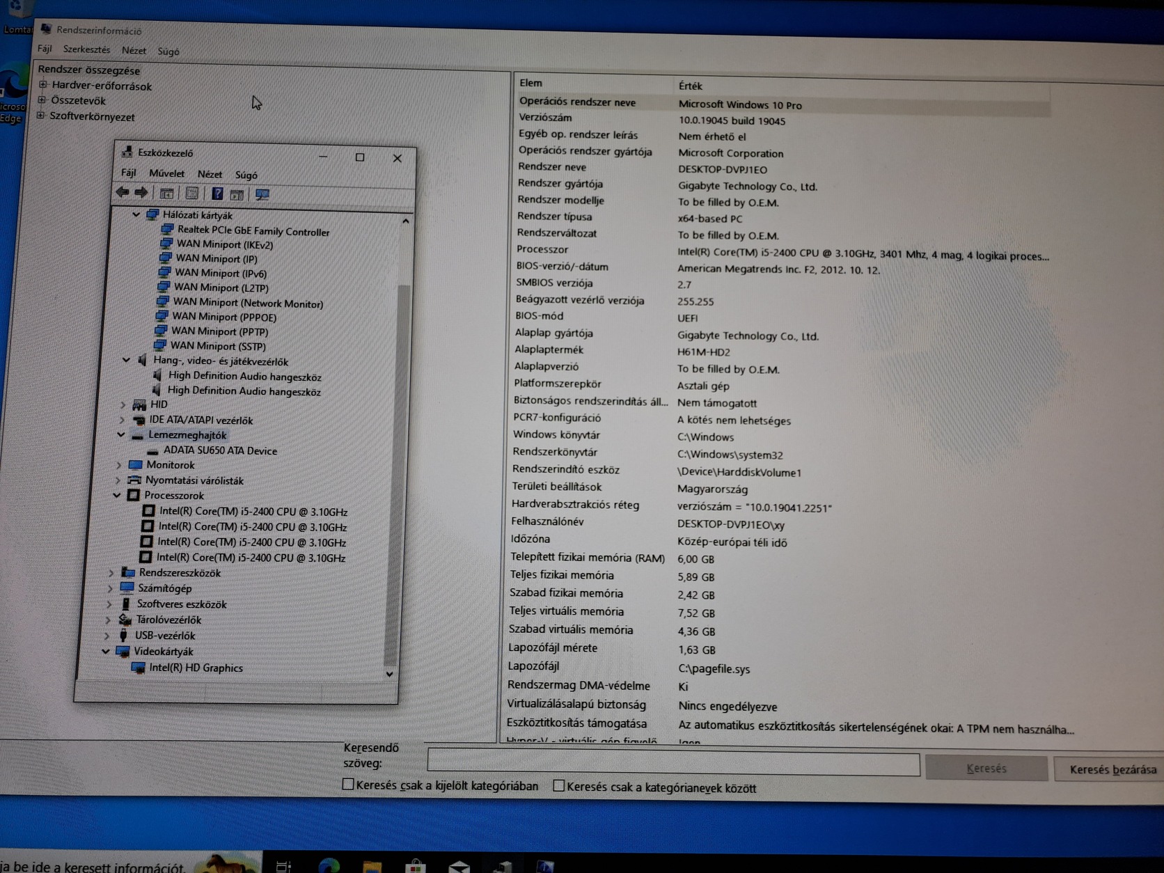This screenshot has width=1164, height=873.
Task: Select WAN Miniport (SSTP) adapter
Action: (218, 346)
